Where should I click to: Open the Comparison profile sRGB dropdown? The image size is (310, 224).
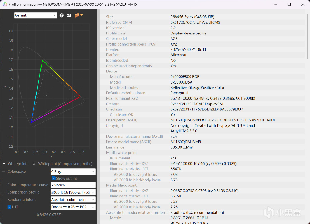coord(73,192)
